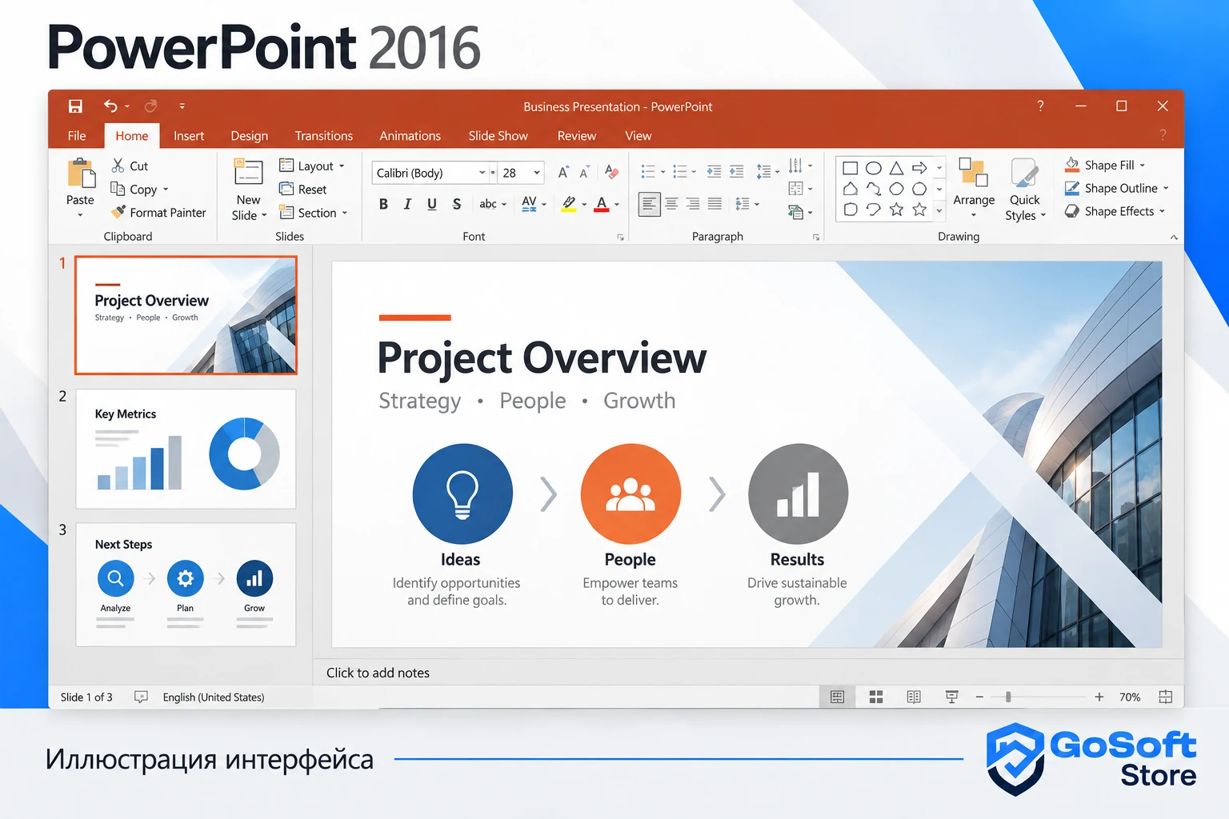Toggle Italic formatting
This screenshot has height=819, width=1229.
[x=407, y=204]
